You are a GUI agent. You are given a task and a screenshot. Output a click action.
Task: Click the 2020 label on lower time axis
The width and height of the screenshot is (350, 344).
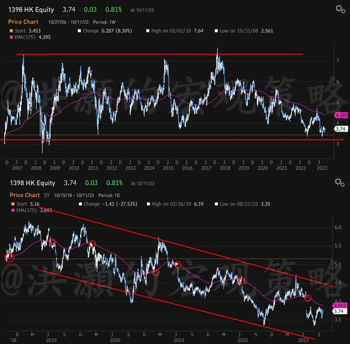pyautogui.click(x=115, y=340)
